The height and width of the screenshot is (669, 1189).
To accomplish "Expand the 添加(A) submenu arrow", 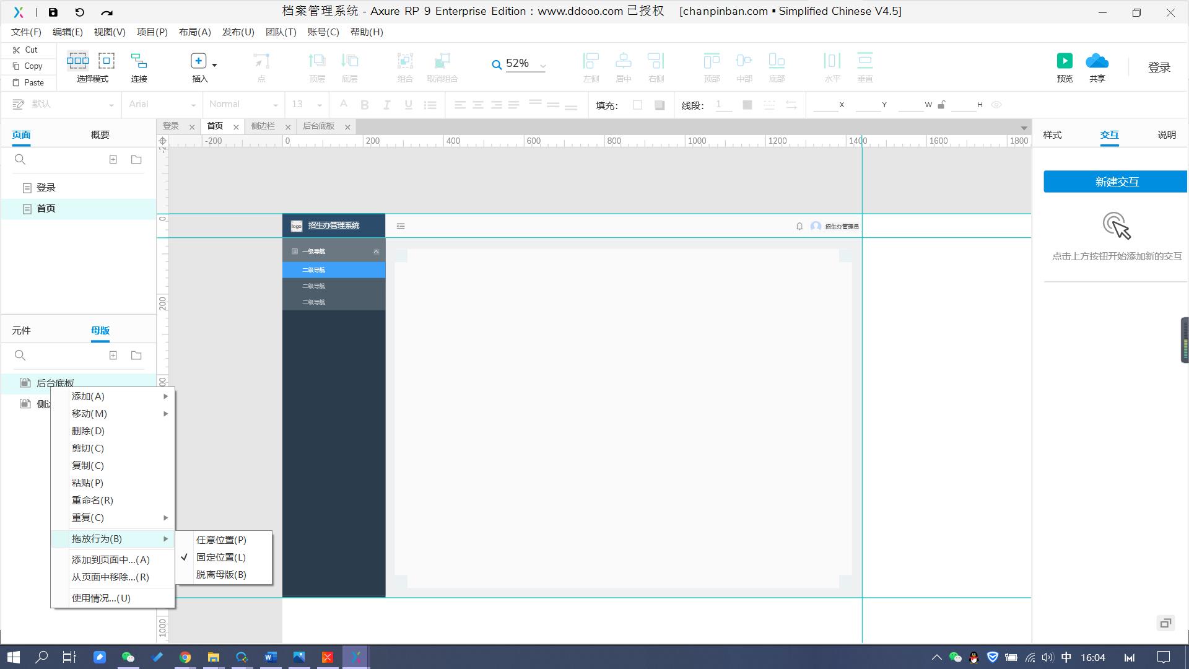I will (167, 396).
